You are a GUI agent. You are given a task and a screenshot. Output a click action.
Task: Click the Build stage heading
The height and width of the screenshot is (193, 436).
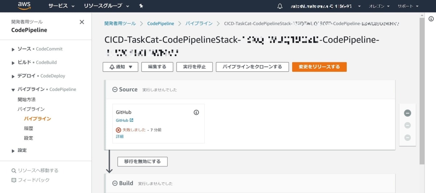(126, 183)
